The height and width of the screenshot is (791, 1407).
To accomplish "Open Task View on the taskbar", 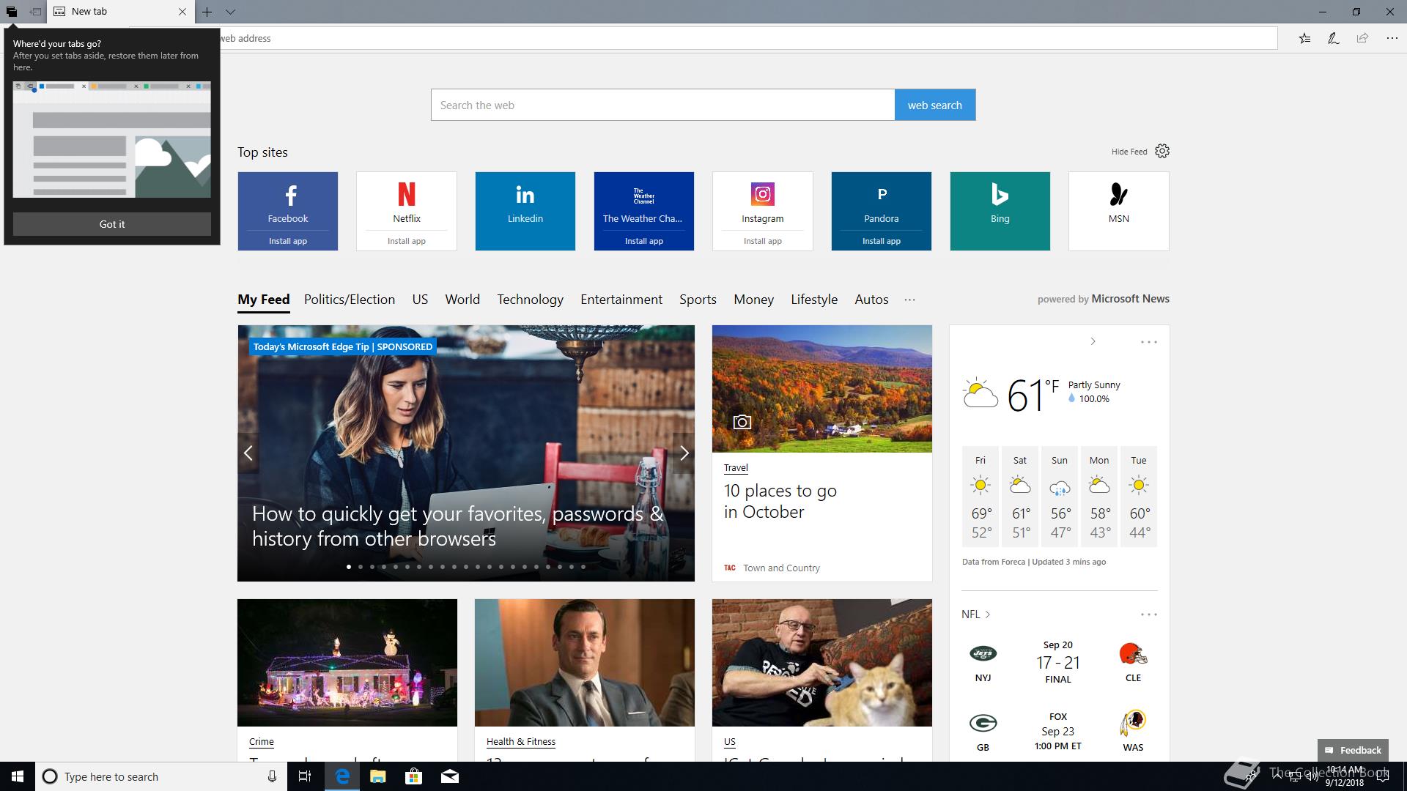I will coord(305,776).
